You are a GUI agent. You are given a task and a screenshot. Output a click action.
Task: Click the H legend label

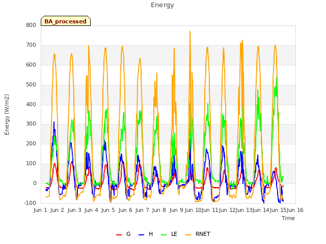tap(151, 234)
